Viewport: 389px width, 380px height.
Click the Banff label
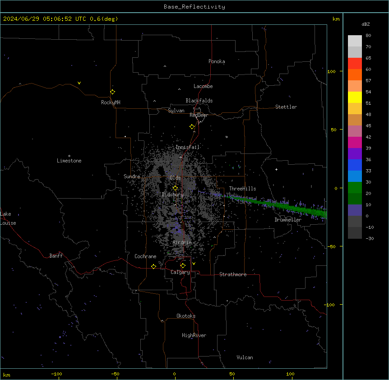56,256
